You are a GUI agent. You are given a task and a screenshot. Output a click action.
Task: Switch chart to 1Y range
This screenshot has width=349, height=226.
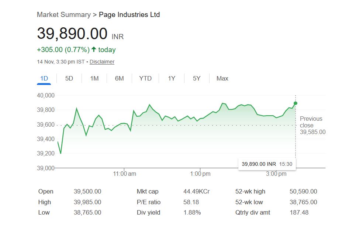tap(172, 78)
